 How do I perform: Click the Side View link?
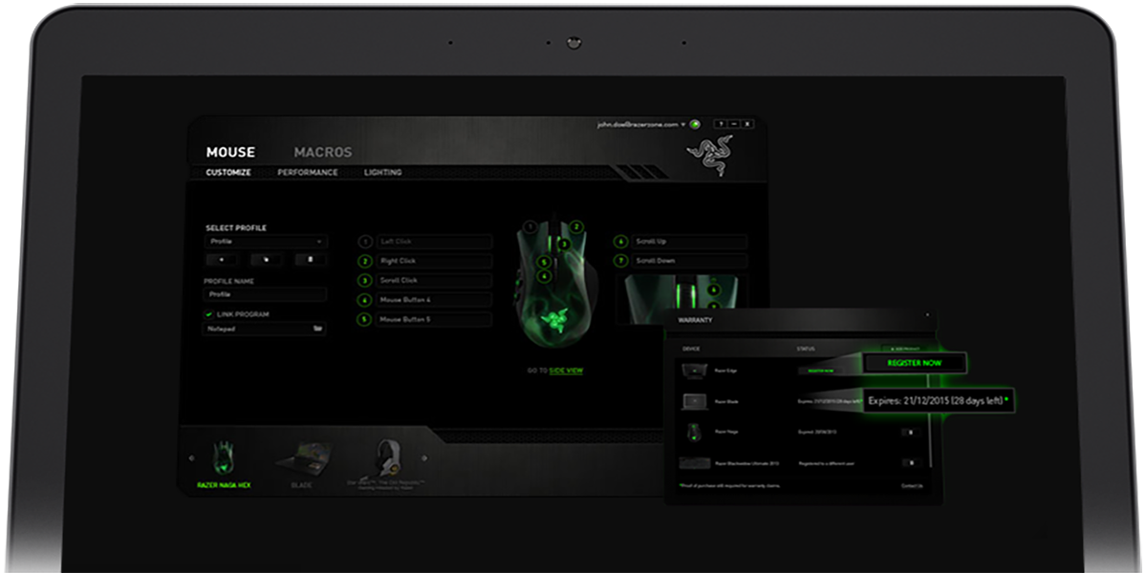[x=566, y=371]
